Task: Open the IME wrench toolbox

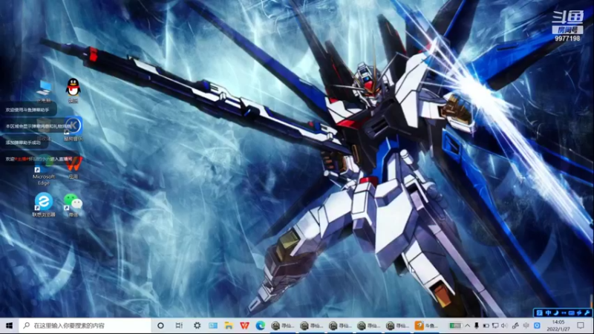Action: 587,312
